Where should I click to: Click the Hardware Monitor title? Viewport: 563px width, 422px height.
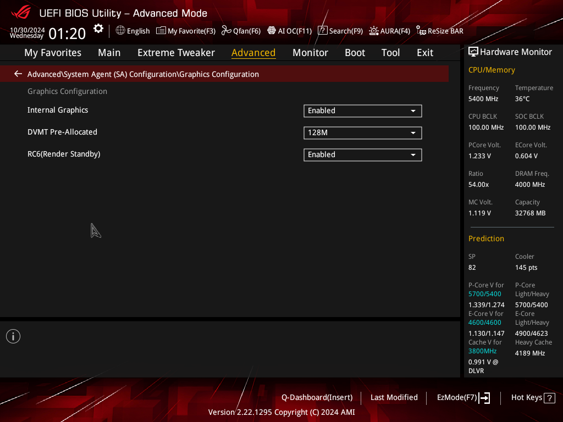point(516,52)
